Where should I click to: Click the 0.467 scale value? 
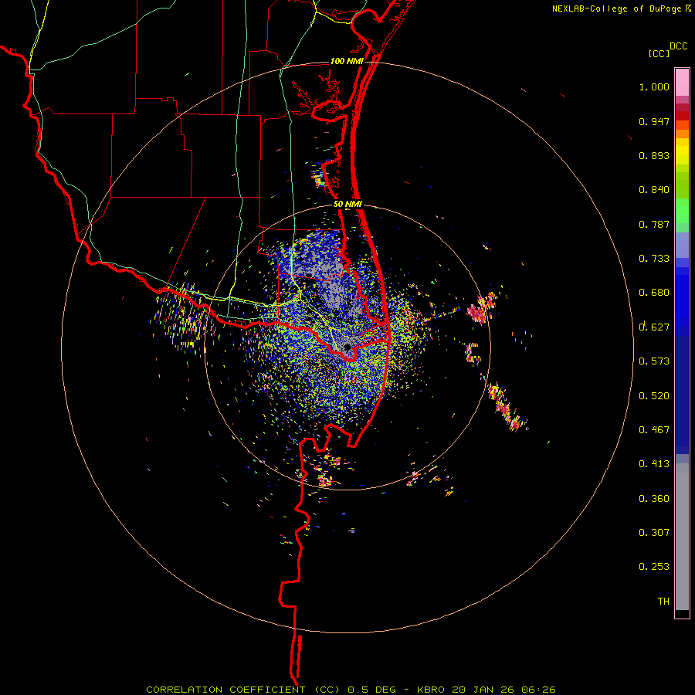(654, 430)
